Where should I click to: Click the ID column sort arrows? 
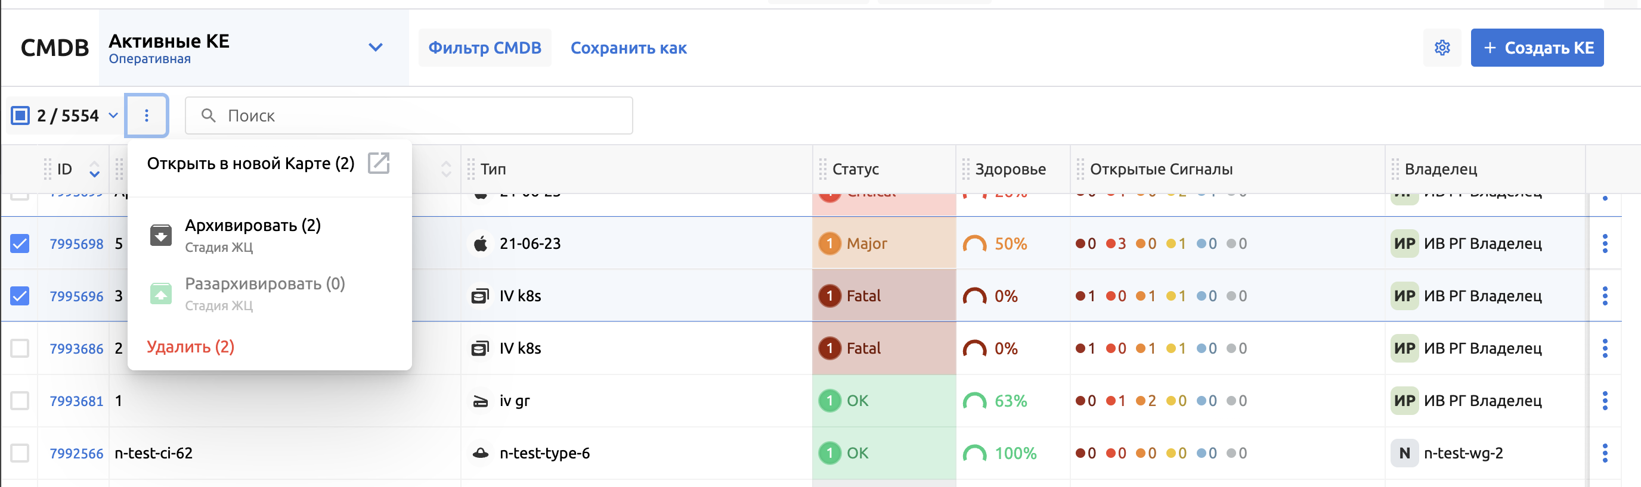tap(94, 169)
